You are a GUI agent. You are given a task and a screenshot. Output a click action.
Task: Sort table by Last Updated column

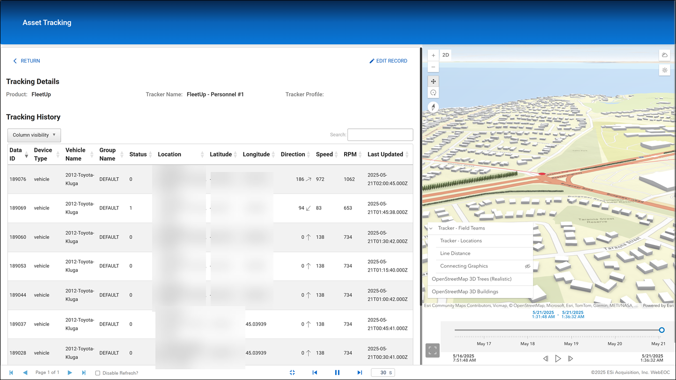[x=385, y=154]
